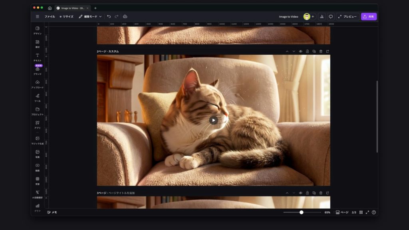Click the zoom slider handle at 65%

(301, 212)
